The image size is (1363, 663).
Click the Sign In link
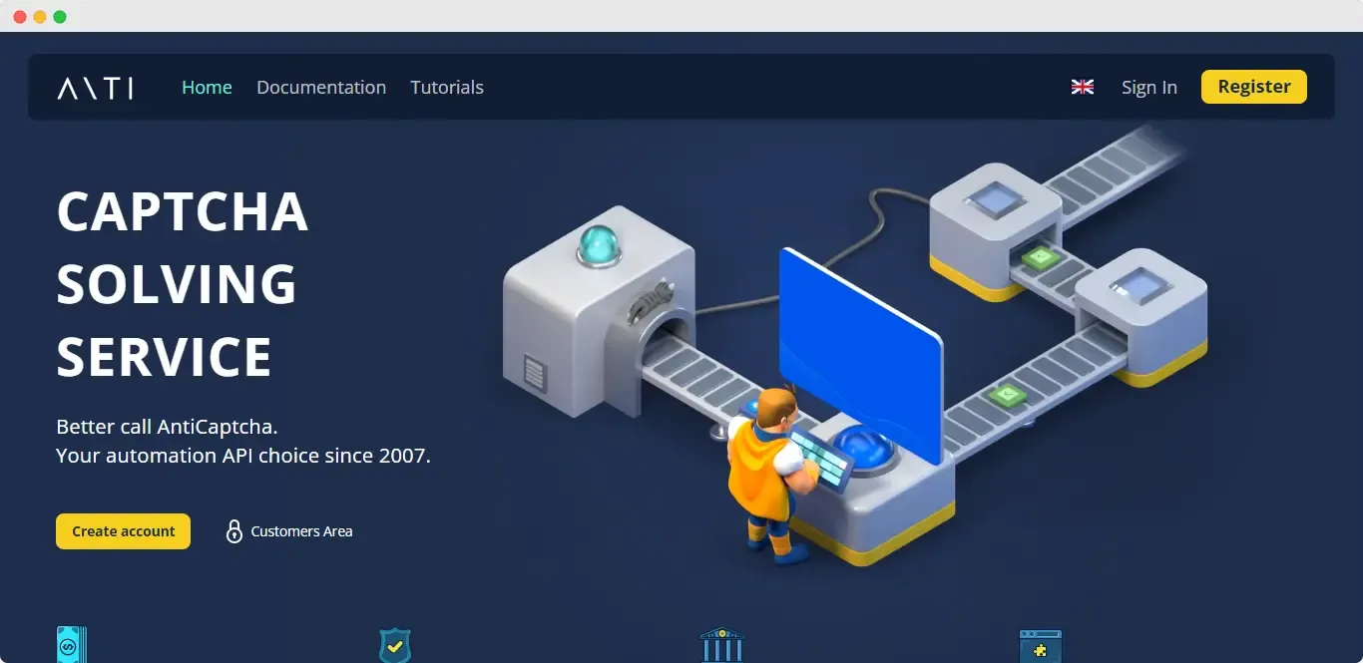point(1148,88)
